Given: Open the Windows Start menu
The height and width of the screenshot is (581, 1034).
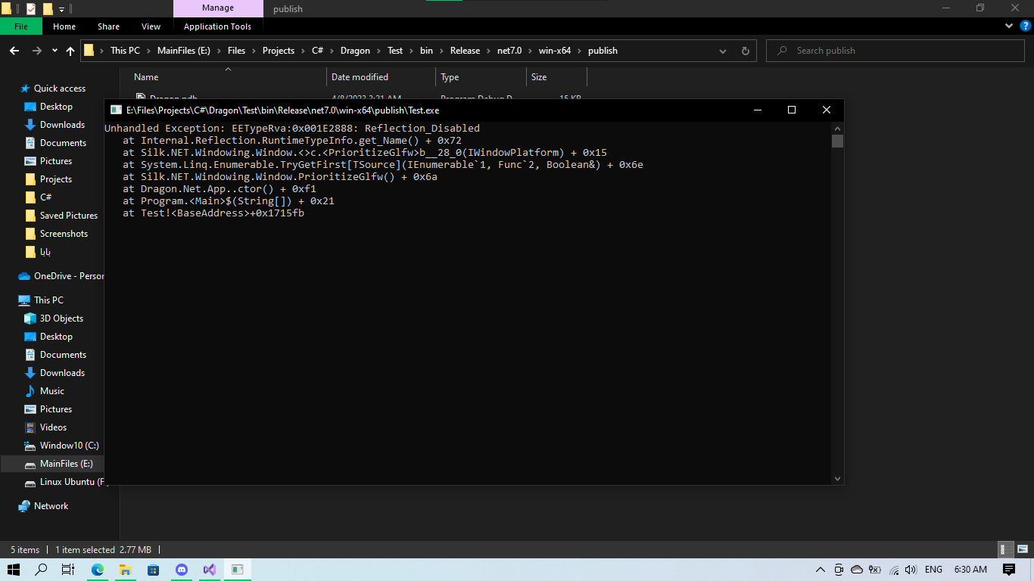Looking at the screenshot, I should (14, 570).
